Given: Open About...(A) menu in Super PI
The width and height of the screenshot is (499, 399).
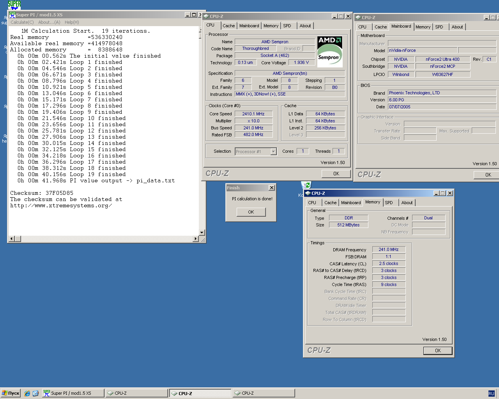Looking at the screenshot, I should pyautogui.click(x=49, y=22).
